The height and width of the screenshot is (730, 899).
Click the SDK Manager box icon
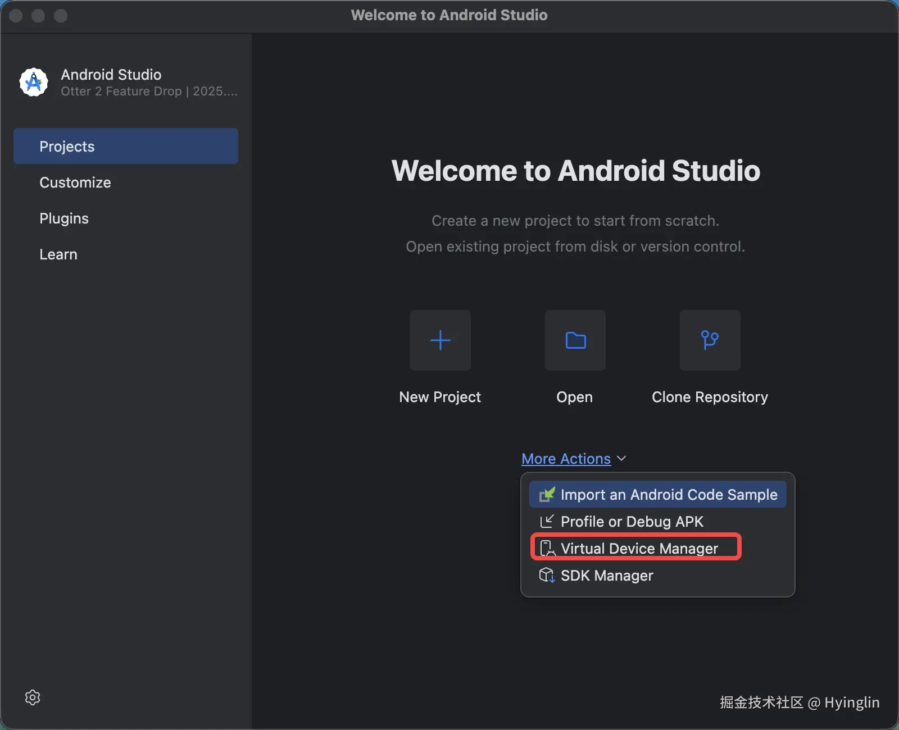547,576
